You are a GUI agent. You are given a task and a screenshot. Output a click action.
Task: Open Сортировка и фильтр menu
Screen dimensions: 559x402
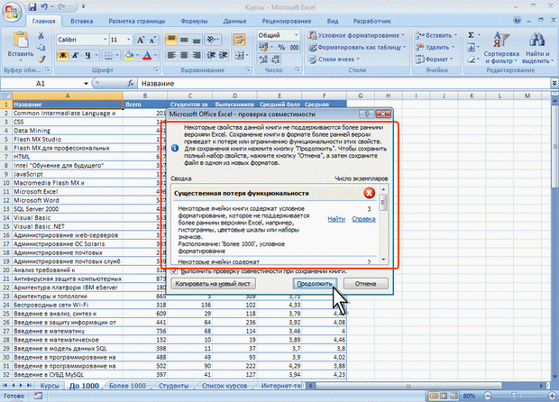[x=501, y=48]
